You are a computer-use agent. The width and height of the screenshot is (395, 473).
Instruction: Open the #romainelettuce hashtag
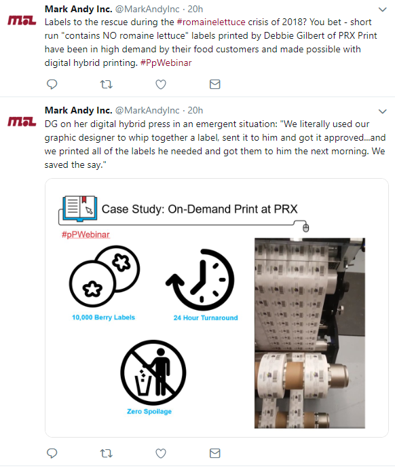211,22
